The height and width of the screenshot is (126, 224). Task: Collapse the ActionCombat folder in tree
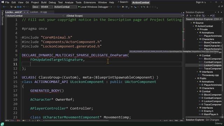(194, 26)
